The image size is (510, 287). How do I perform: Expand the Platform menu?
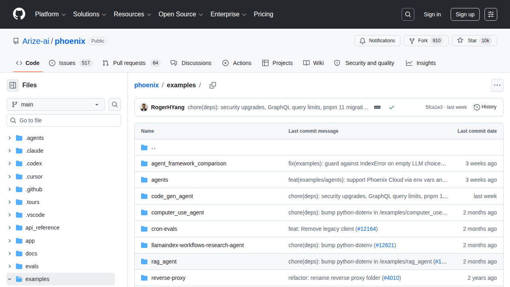50,14
